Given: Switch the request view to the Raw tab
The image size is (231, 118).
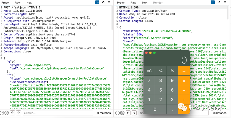Looking at the screenshot, I should point(18,3).
